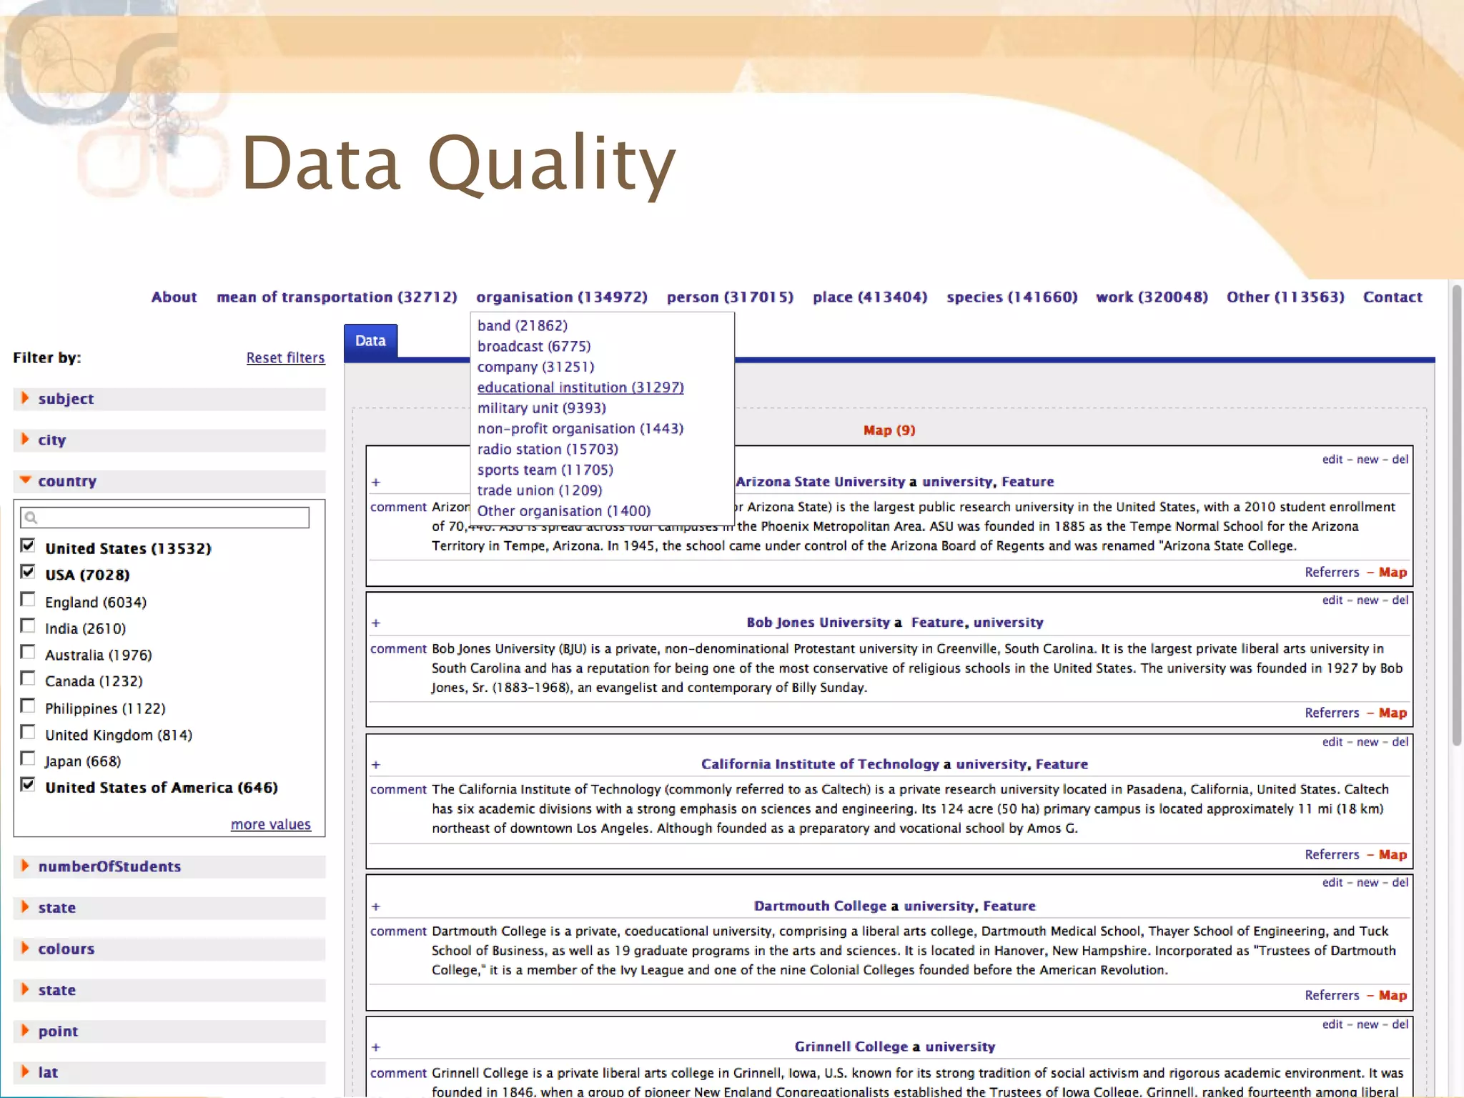Image resolution: width=1464 pixels, height=1098 pixels.
Task: Open the Other (113563) menu
Action: [1285, 297]
